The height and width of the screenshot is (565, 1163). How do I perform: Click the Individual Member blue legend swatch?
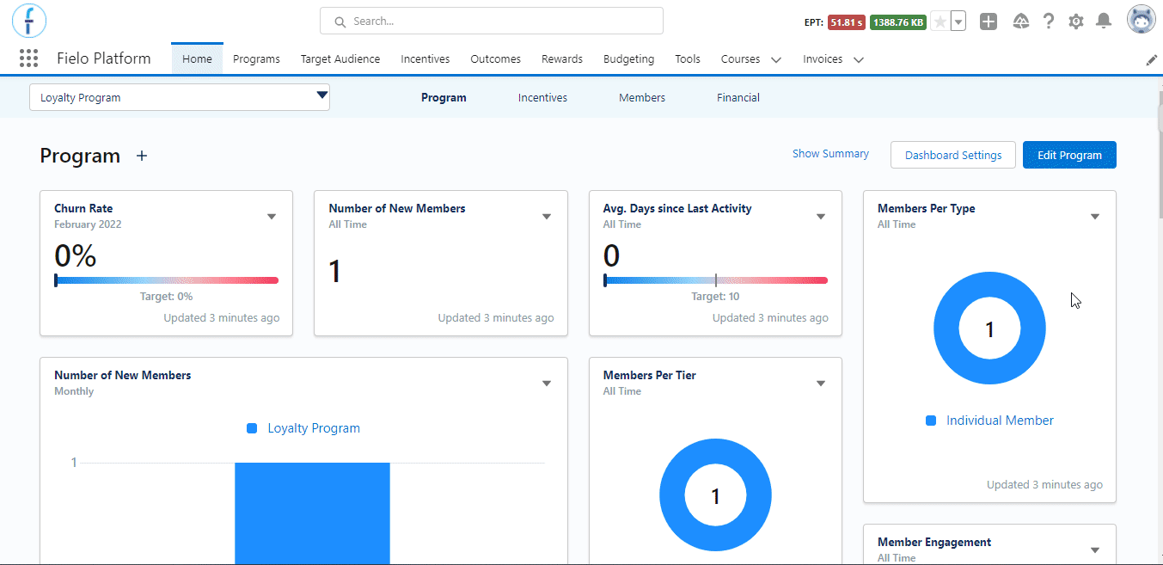(931, 421)
